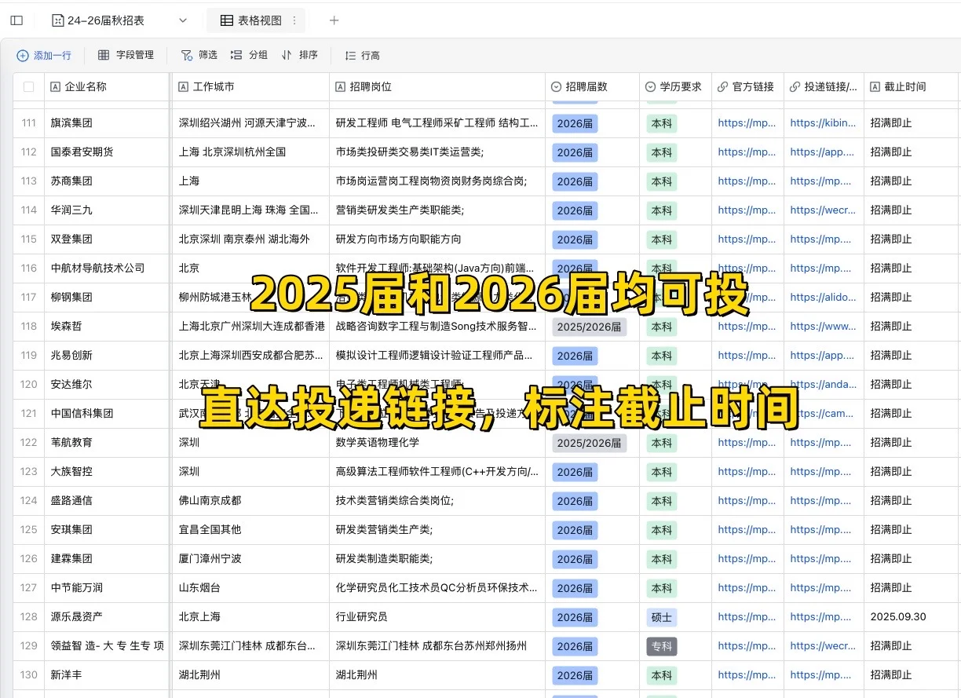This screenshot has width=961, height=698.
Task: Select the 投递链接 column header
Action: (824, 87)
